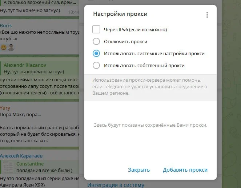241x188 pixels.
Task: Open the quoted 'попадания всё же были' reply
Action: (x=44, y=171)
